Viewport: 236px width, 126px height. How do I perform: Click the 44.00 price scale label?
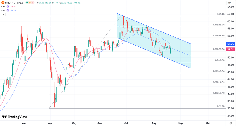pos(231,79)
